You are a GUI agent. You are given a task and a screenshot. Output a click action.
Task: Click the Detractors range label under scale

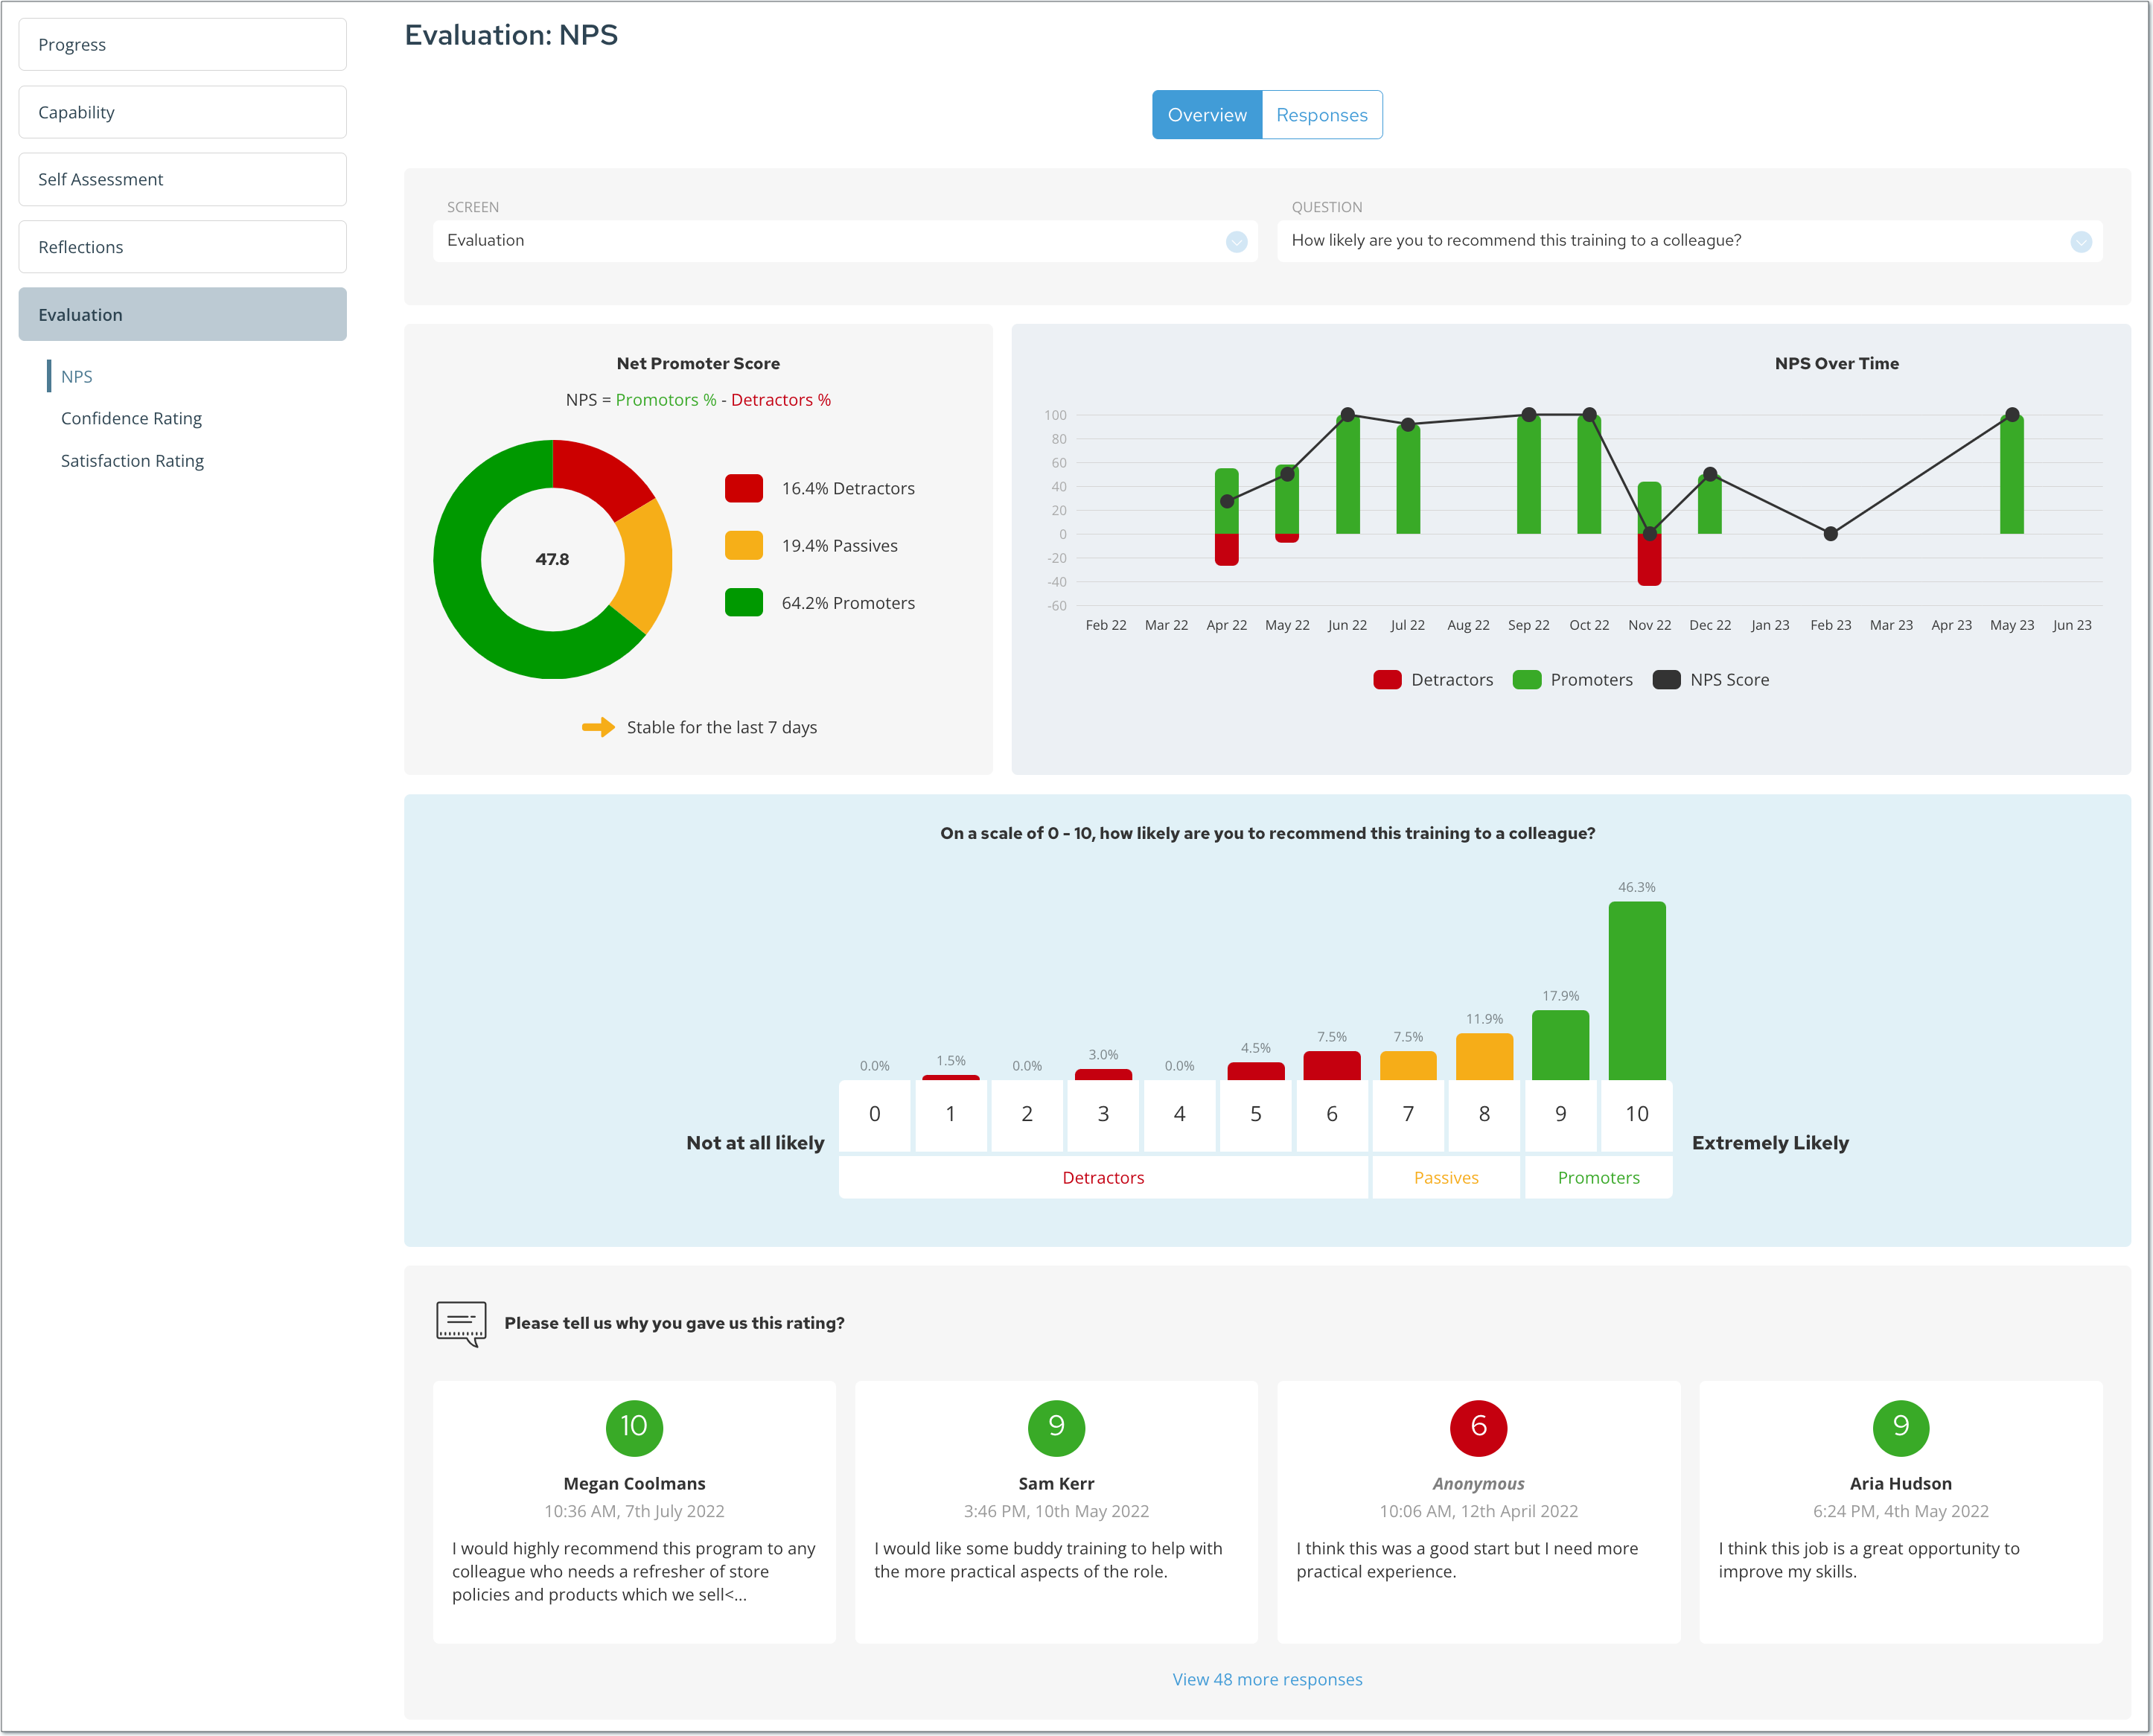[1103, 1177]
